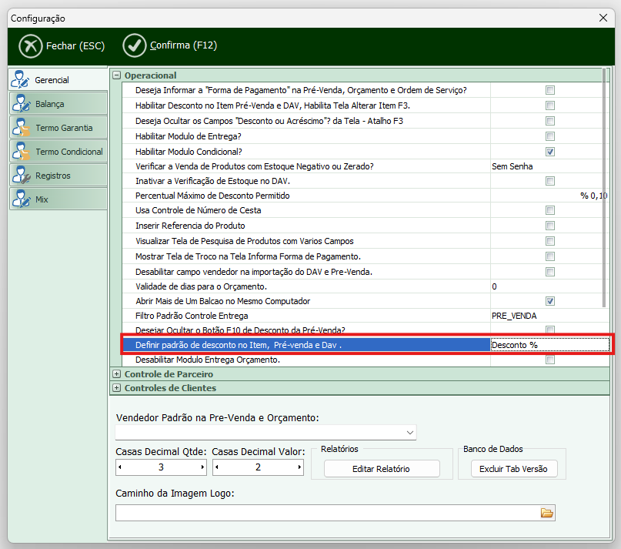Click the Termo Condicional icon
Viewport: 621px width, 549px height.
coord(21,152)
